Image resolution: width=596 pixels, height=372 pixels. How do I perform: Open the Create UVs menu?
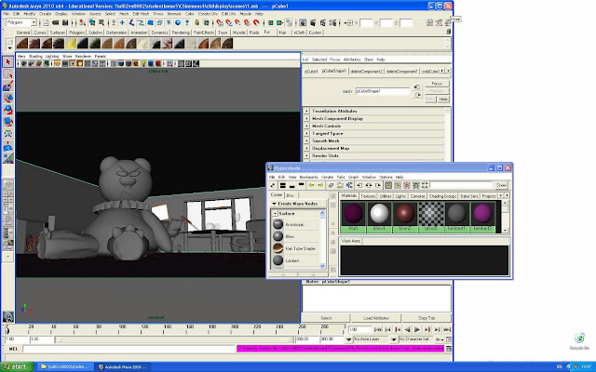point(208,14)
